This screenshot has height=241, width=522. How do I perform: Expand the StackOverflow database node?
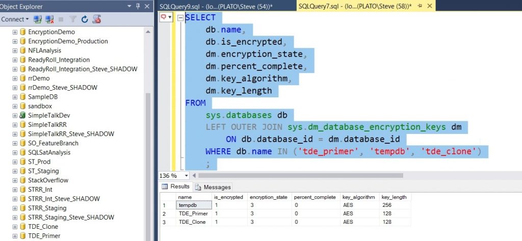(15, 180)
